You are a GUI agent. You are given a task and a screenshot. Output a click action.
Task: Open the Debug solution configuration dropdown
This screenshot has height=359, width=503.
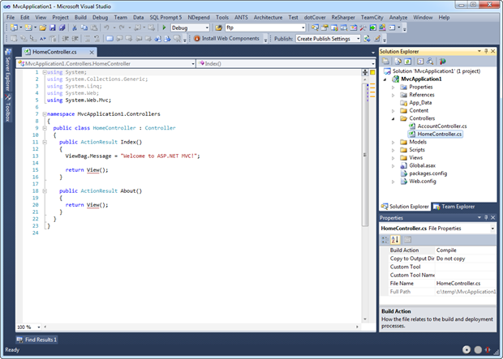[207, 28]
